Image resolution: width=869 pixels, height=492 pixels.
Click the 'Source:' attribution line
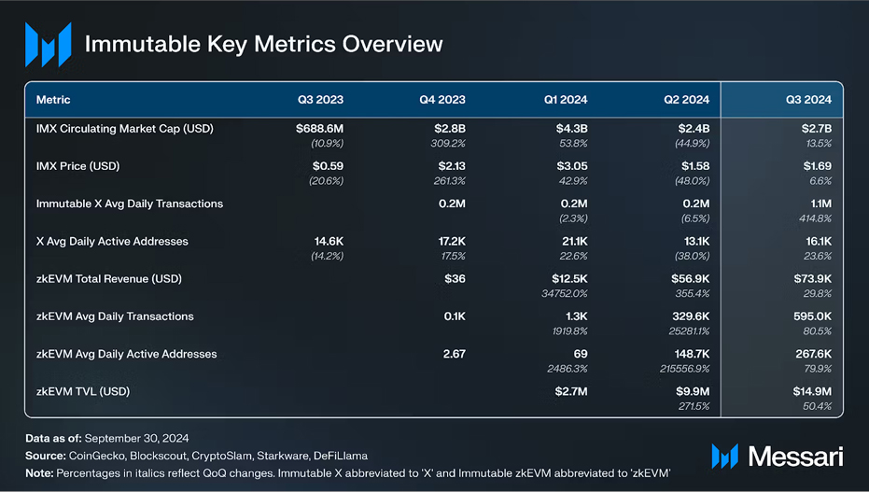point(196,456)
